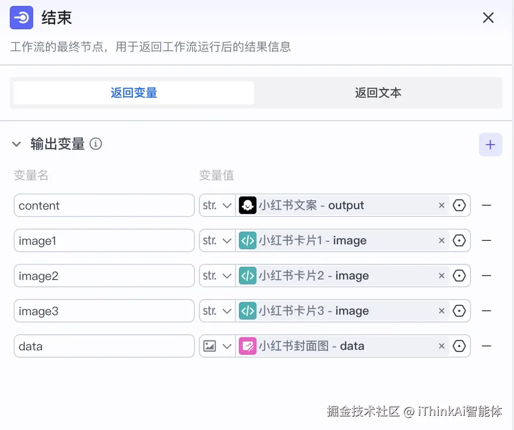Remove the 小红书封面图 variable reference
514x430 pixels.
coord(441,346)
